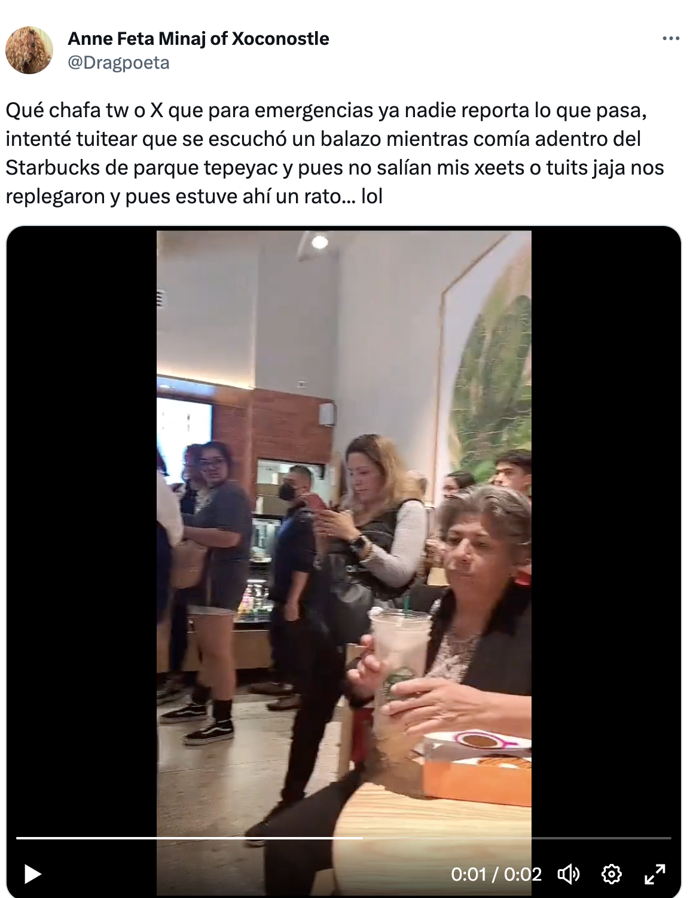Screen dimensions: 690x898
Task: Visit the @Dragpoeta handle
Action: (118, 62)
